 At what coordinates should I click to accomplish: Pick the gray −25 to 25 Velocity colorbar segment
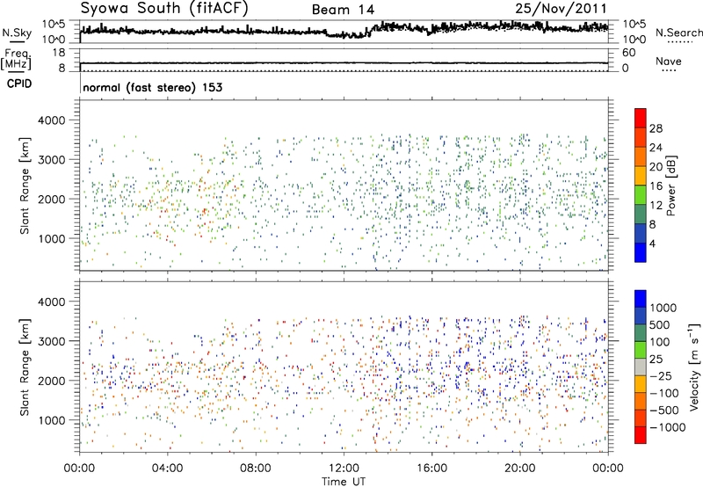pyautogui.click(x=641, y=367)
